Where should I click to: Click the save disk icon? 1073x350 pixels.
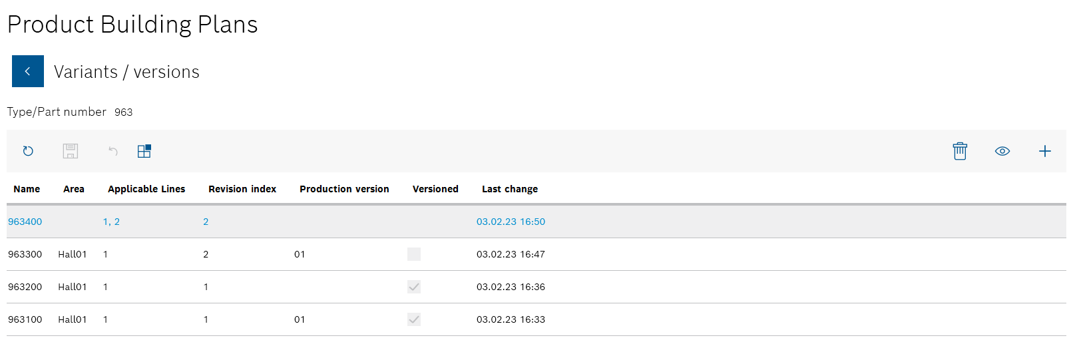coord(71,151)
